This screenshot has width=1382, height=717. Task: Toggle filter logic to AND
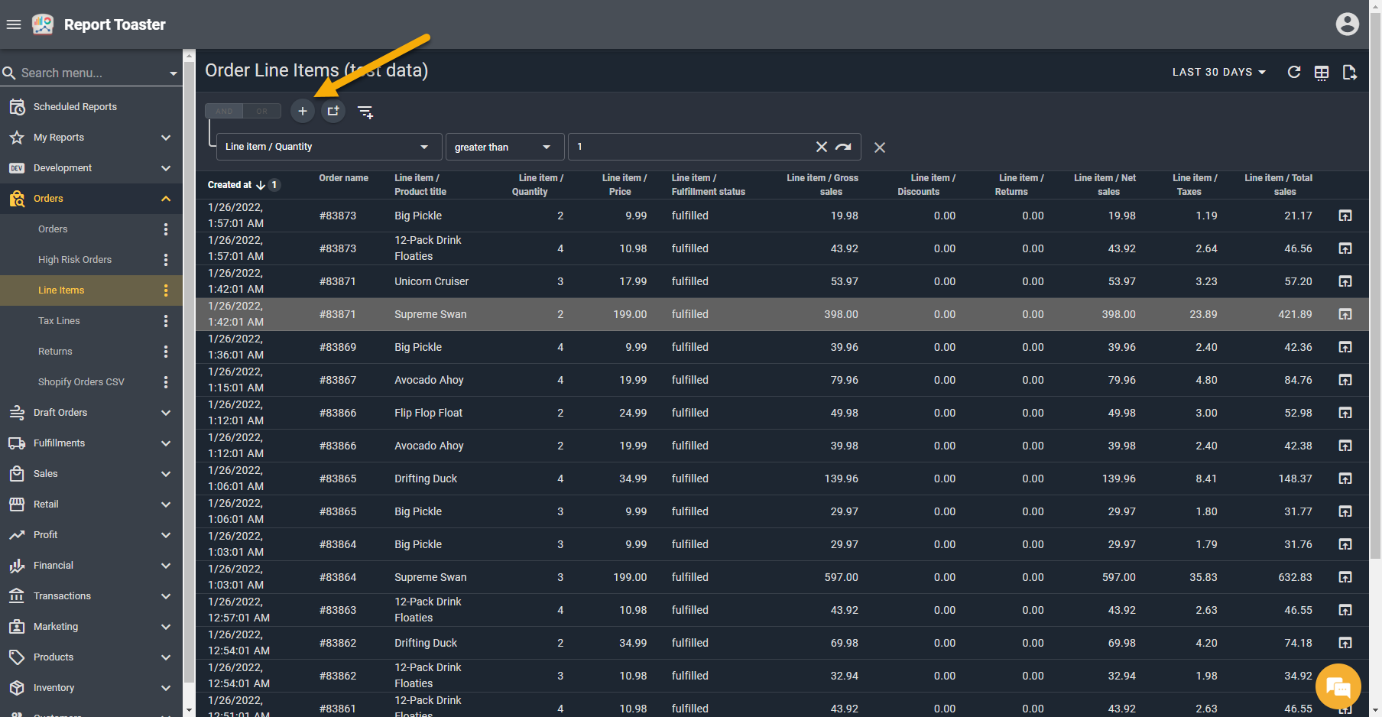[224, 112]
